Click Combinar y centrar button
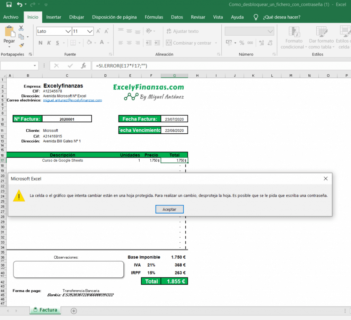351x320 pixels. [x=189, y=43]
